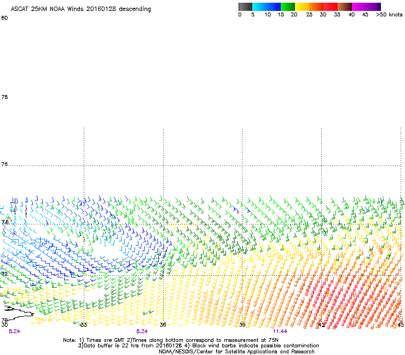Click the "40" label under the color legend
This screenshot has height=355, width=405.
click(351, 15)
